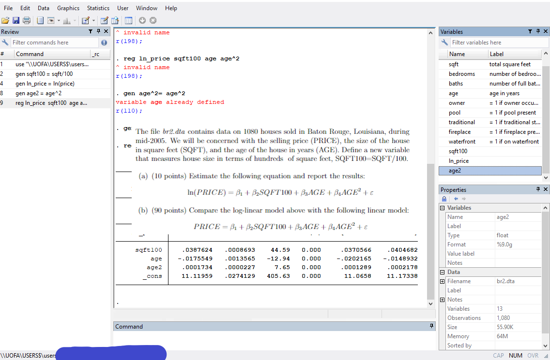Click the Properties panel pin icon

[538, 189]
